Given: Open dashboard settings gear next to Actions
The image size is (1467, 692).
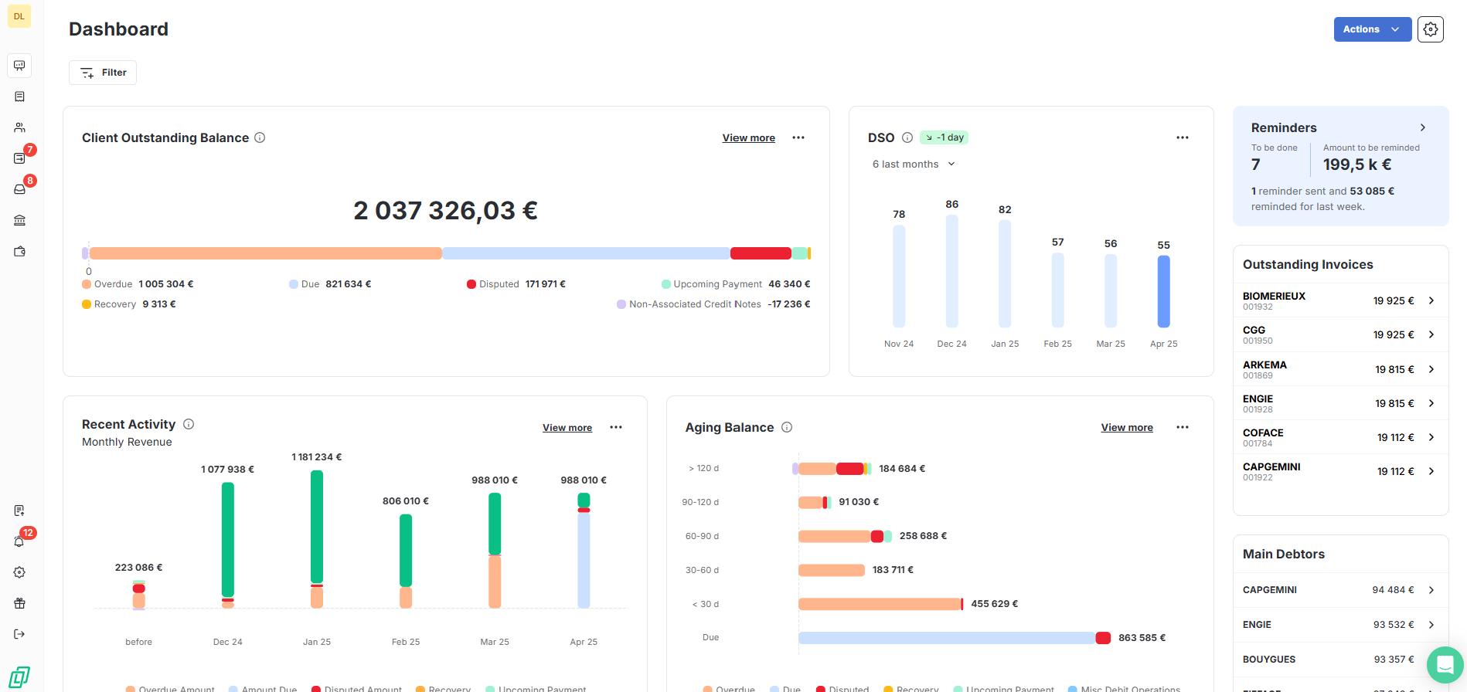Looking at the screenshot, I should click(x=1430, y=29).
